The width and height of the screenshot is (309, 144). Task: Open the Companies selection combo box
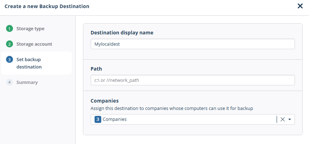(193, 119)
